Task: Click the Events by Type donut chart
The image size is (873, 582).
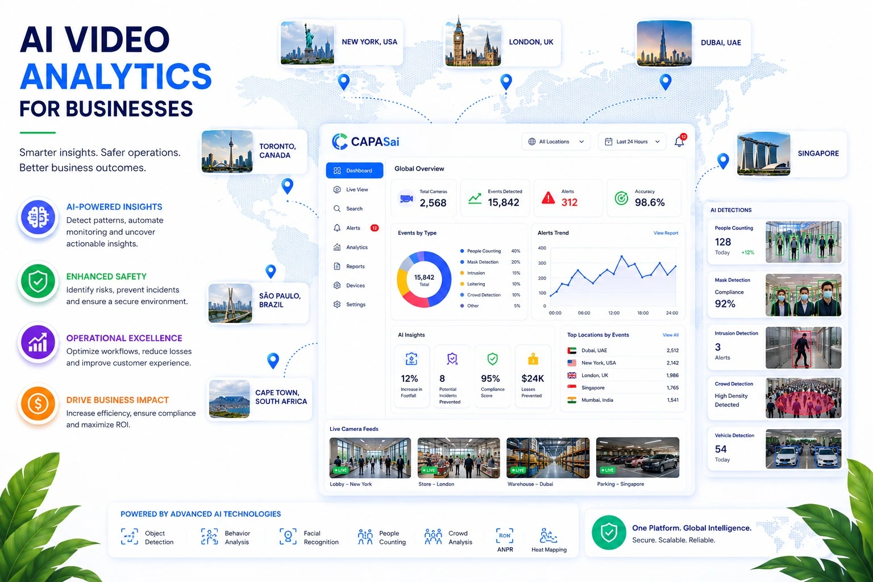Action: click(x=424, y=280)
